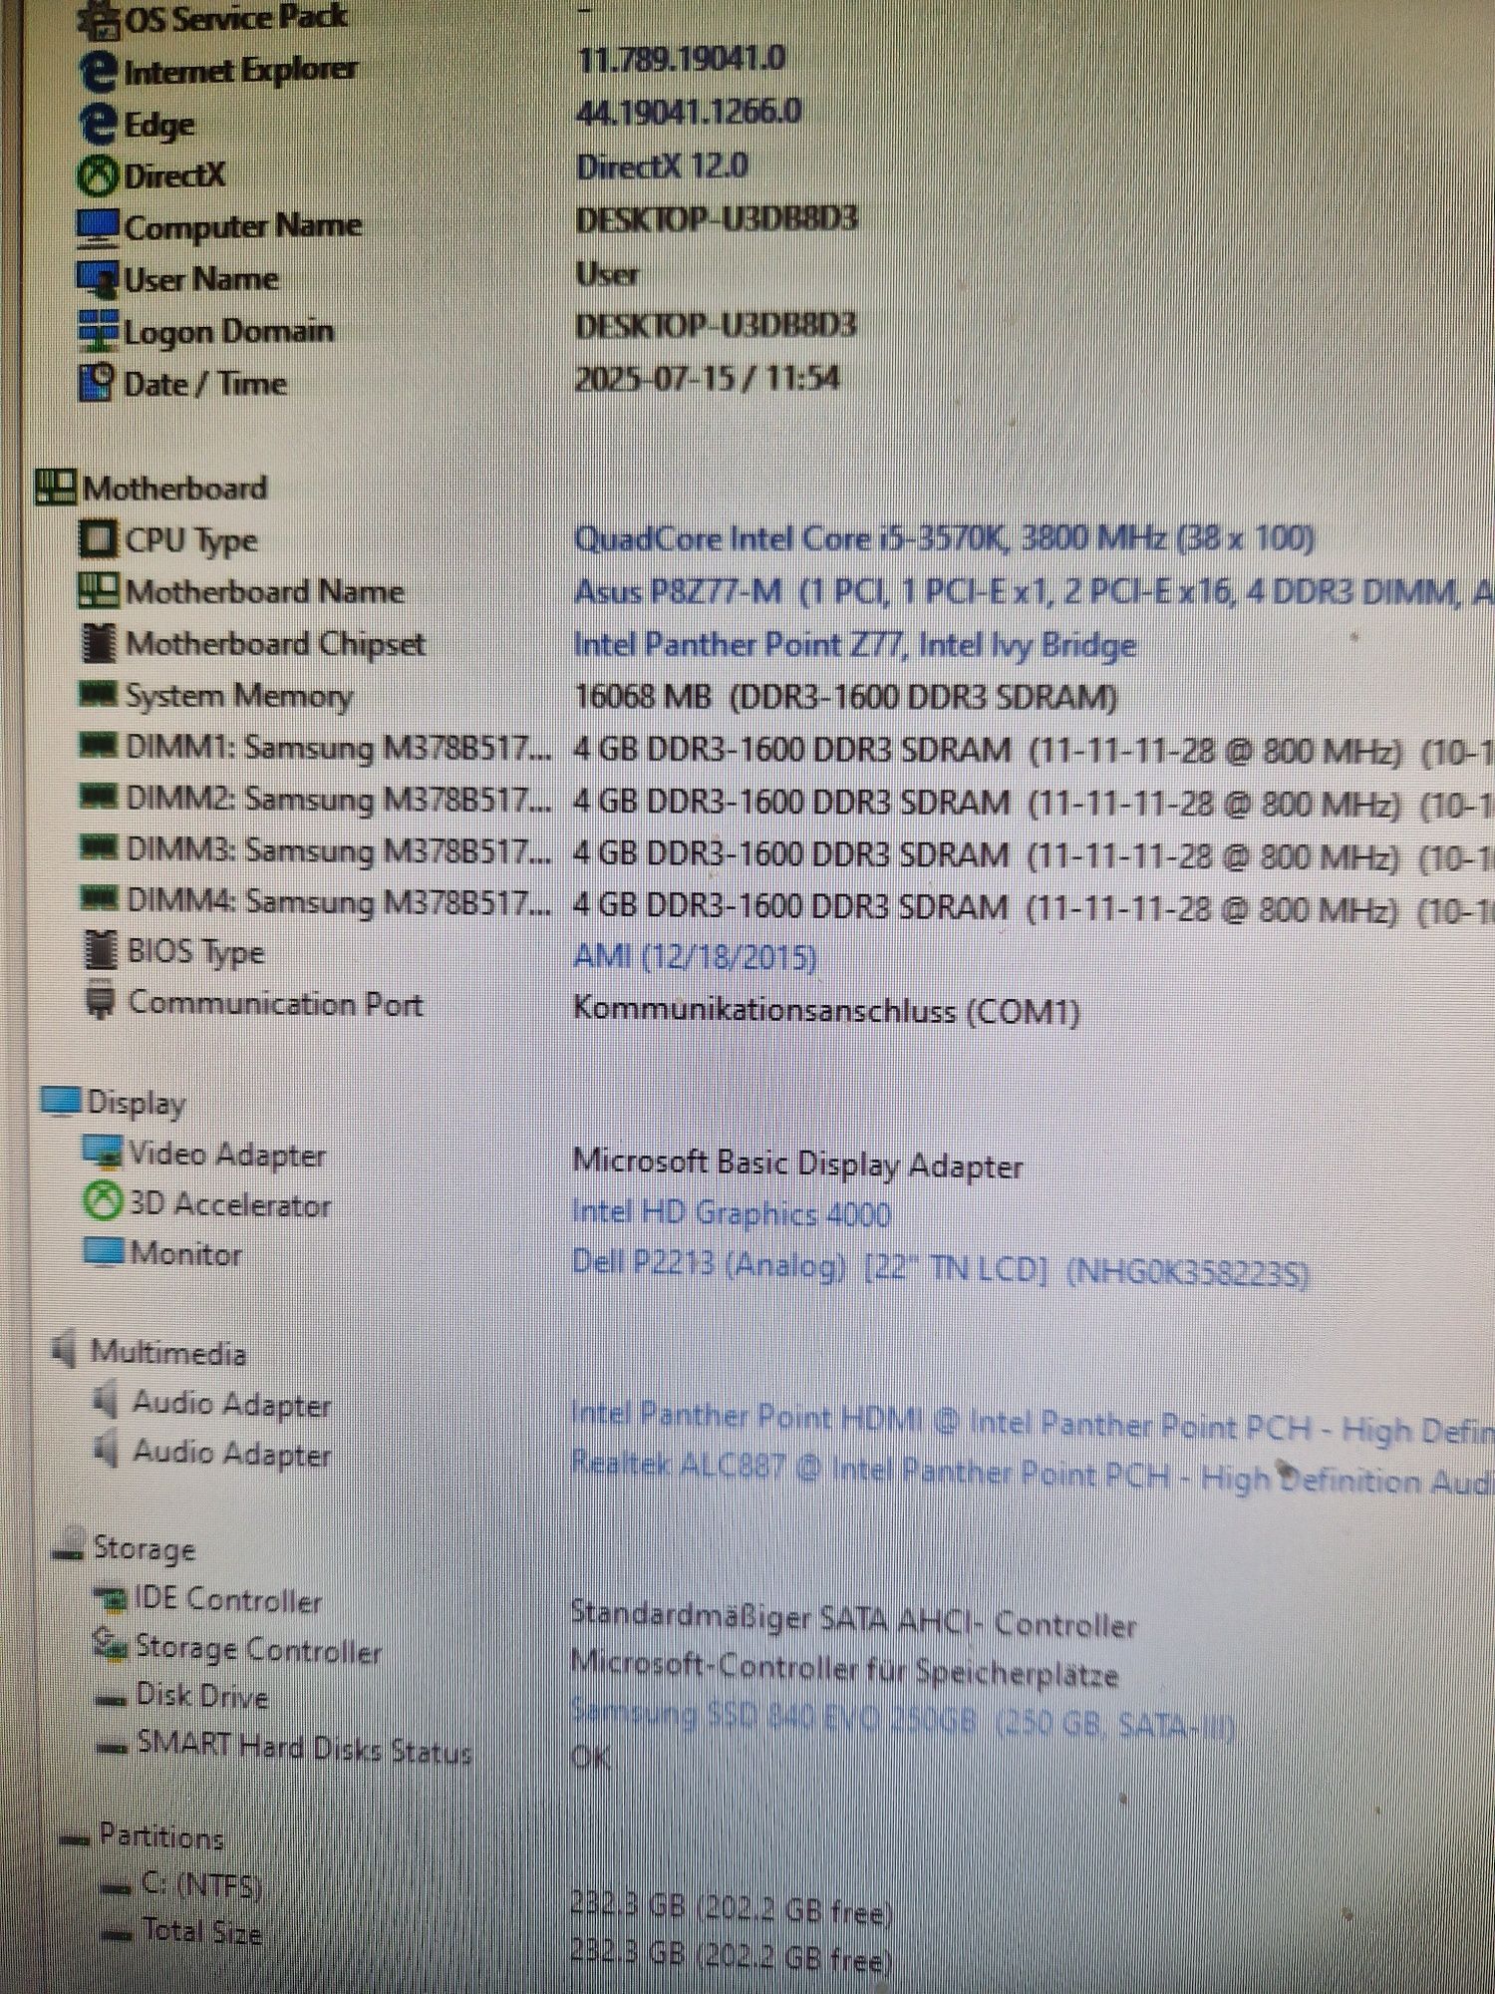Click the Computer Name monitor icon

click(x=98, y=228)
